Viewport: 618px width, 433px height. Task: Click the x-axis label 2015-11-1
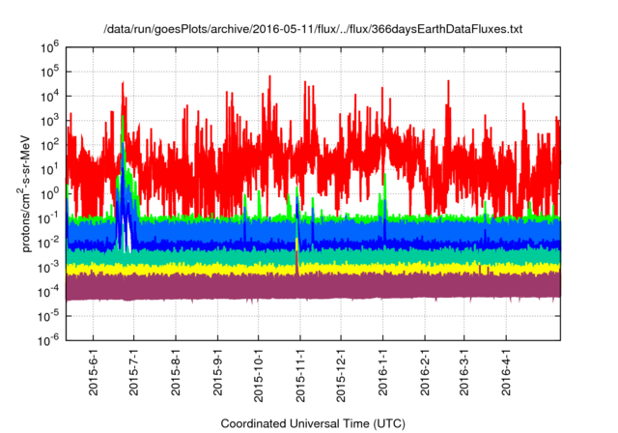click(x=300, y=375)
